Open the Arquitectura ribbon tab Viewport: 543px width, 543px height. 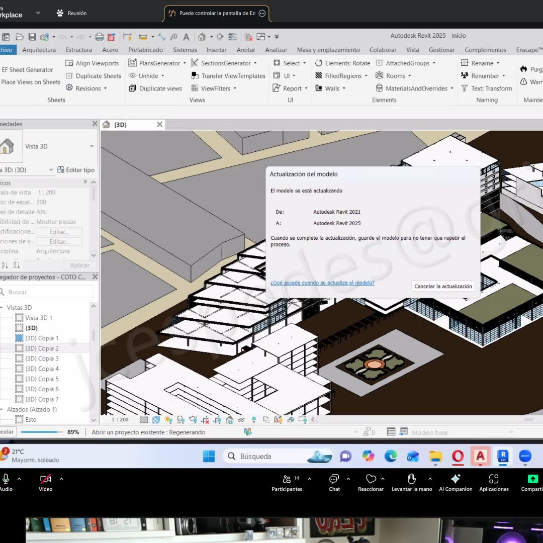tap(39, 50)
